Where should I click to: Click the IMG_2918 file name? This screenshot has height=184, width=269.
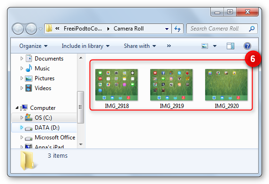pos(117,106)
